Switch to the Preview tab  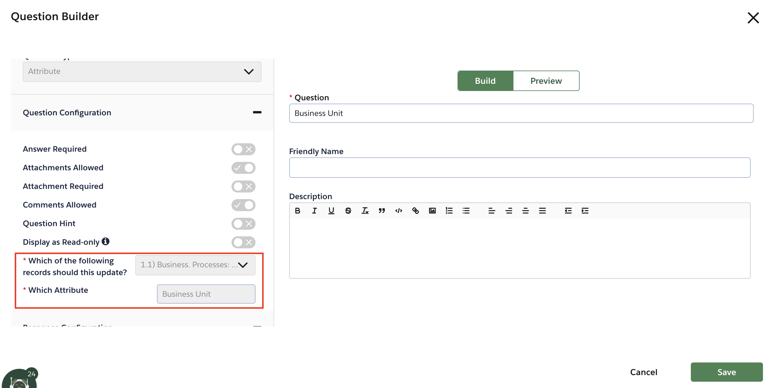click(x=546, y=80)
